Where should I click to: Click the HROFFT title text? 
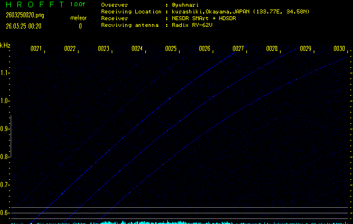(32, 4)
